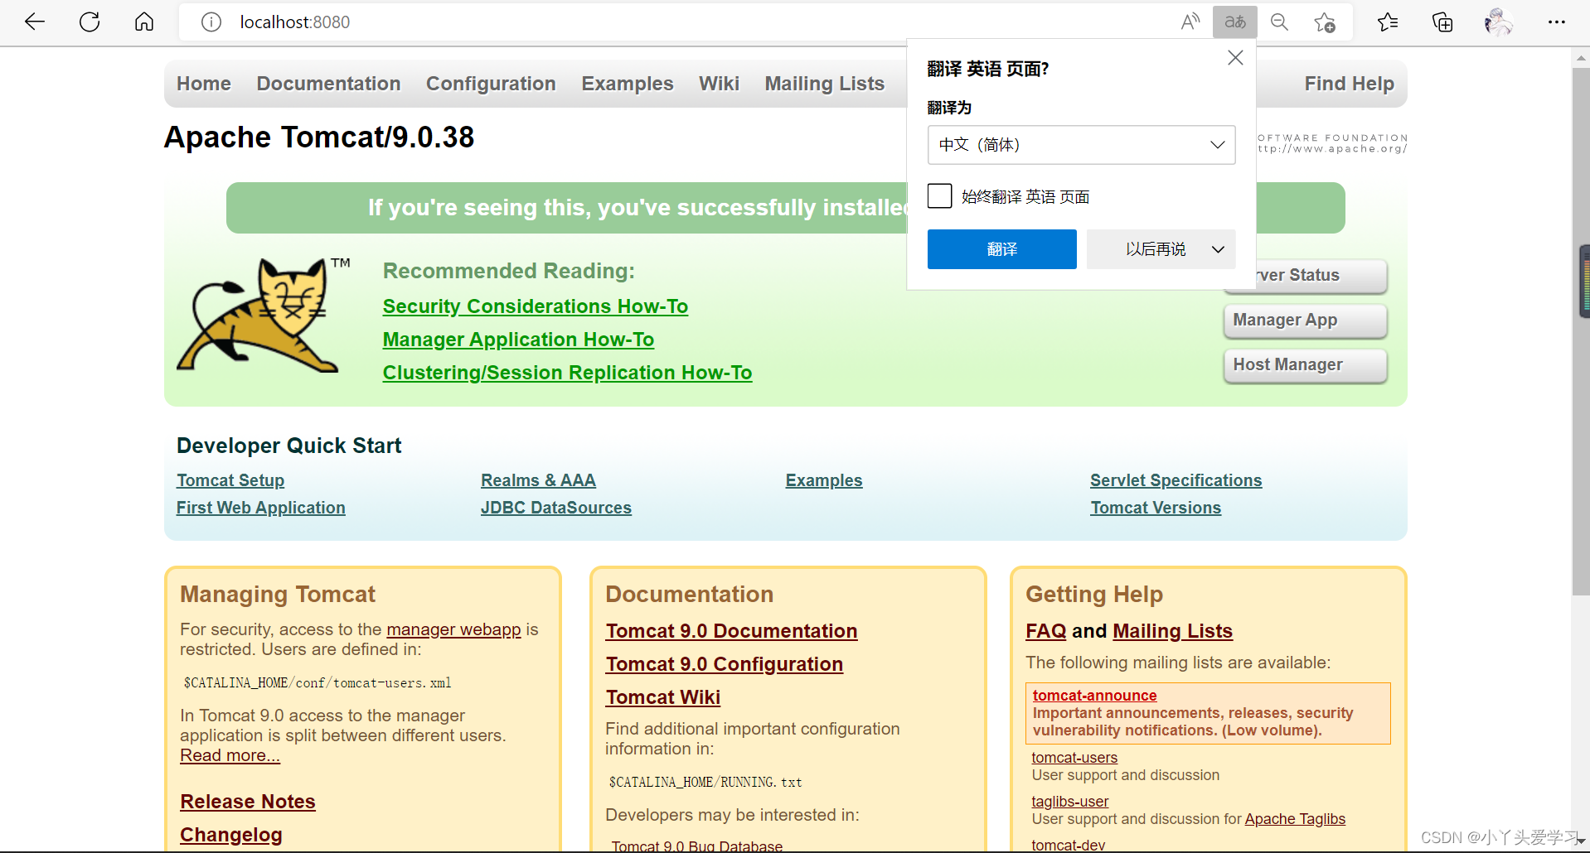
Task: Click the zoom out magnifier icon
Action: click(x=1280, y=22)
